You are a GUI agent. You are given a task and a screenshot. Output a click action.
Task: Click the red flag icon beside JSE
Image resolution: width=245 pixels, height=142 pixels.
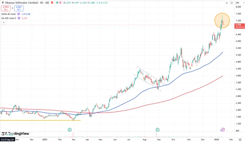[x=52, y=3]
